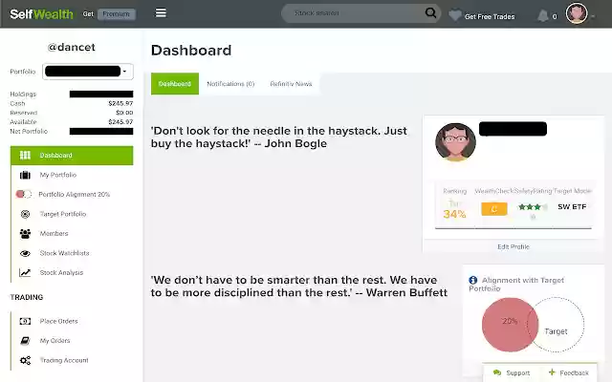This screenshot has width=612, height=382.
Task: Click the briefcase icon for My Portfolio
Action: click(x=25, y=175)
